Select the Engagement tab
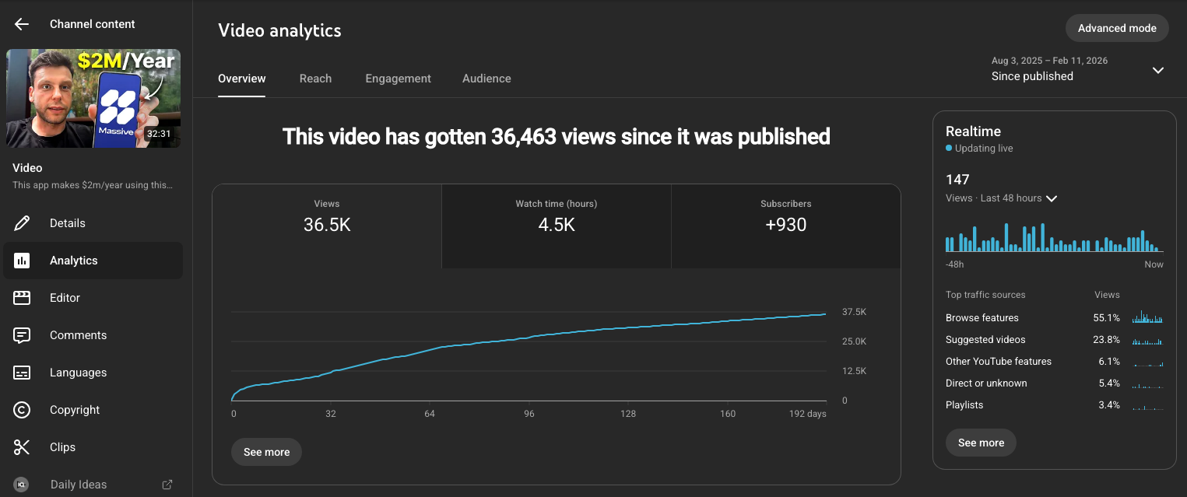1187x497 pixels. pyautogui.click(x=398, y=79)
